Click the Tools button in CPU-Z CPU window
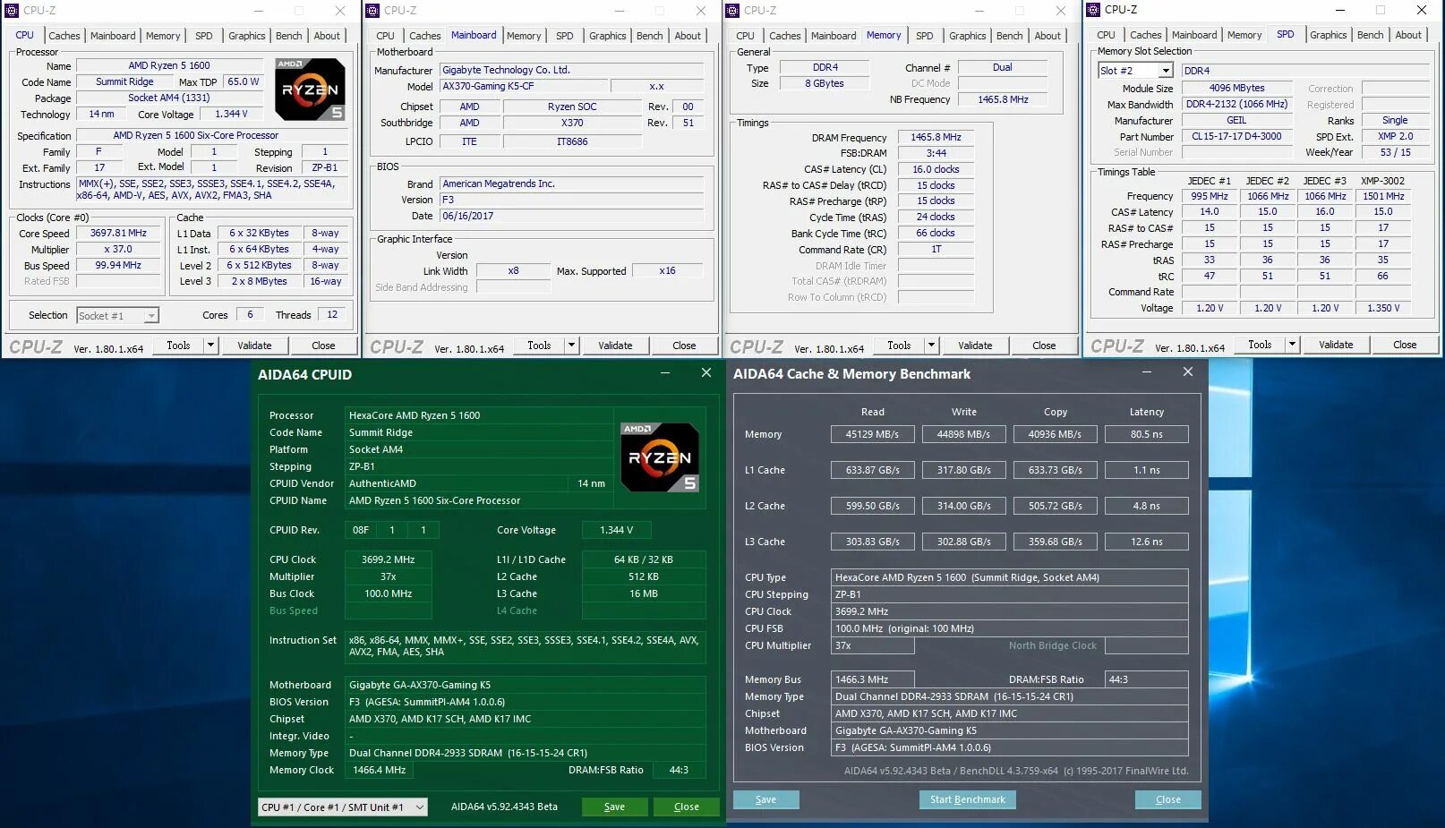 (x=178, y=346)
